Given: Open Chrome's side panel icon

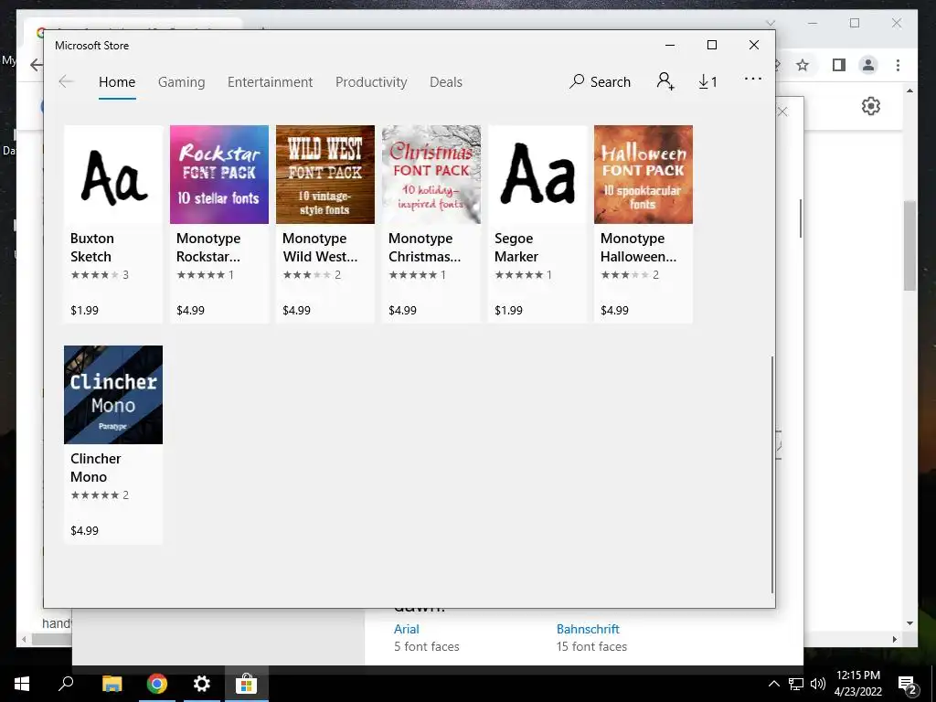Looking at the screenshot, I should pos(839,65).
